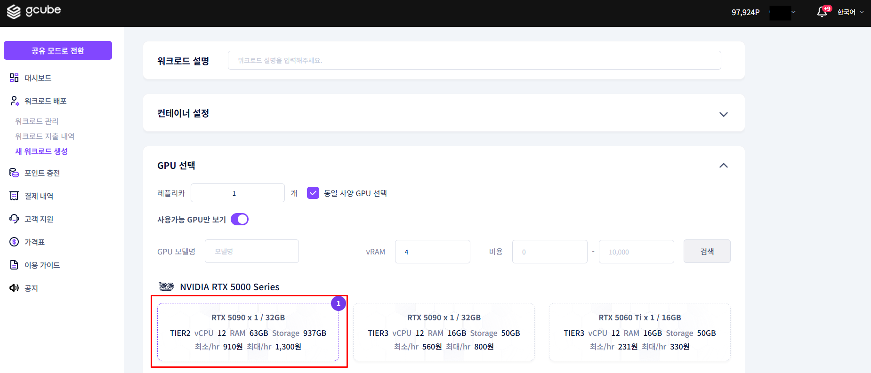Click the vRAM input field
This screenshot has height=373, width=871.
coord(433,252)
